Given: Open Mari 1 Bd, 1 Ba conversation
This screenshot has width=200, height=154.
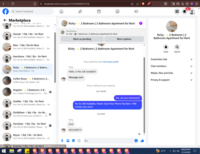Looking at the screenshot, I should (x=27, y=47).
